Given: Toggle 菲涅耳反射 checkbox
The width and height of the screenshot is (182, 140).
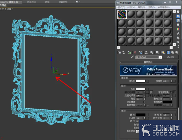Looking at the screenshot, I should [171, 92].
